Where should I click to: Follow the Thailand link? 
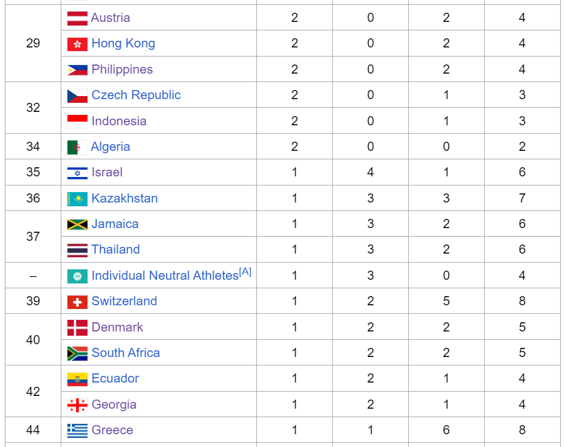click(x=115, y=249)
